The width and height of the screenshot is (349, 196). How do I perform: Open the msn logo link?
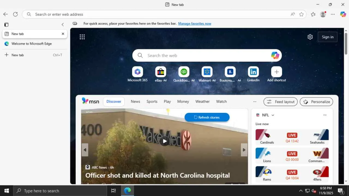tap(91, 101)
